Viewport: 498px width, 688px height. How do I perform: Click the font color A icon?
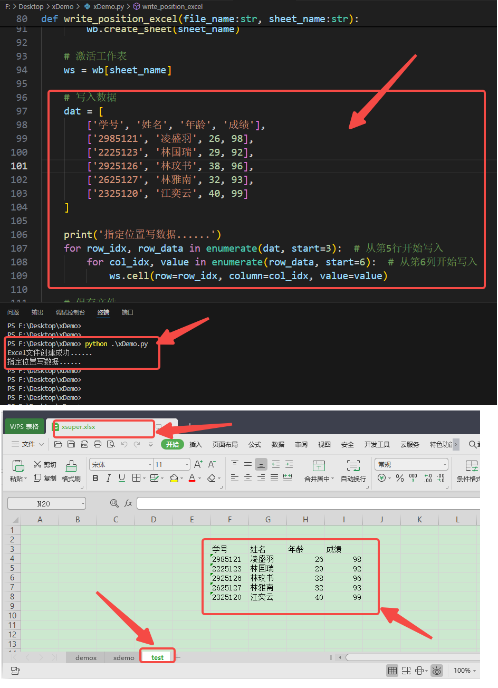pos(192,478)
